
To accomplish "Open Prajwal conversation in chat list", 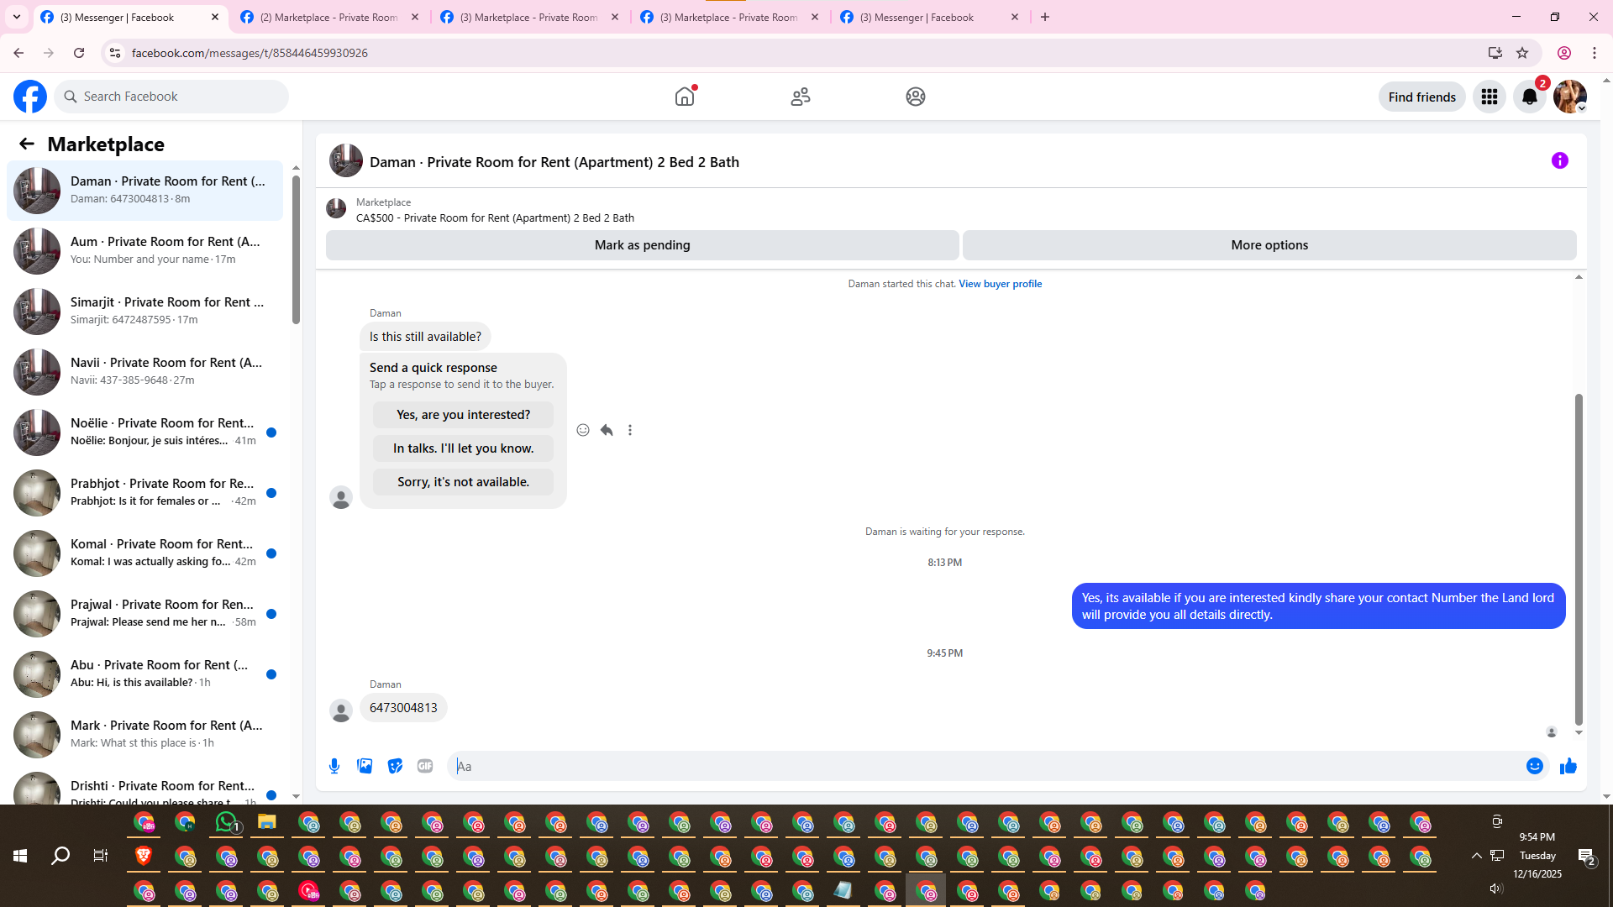I will [144, 613].
